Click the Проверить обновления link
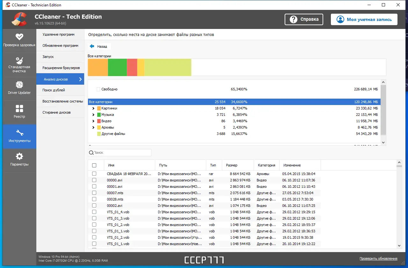The height and width of the screenshot is (268, 408). pyautogui.click(x=378, y=258)
